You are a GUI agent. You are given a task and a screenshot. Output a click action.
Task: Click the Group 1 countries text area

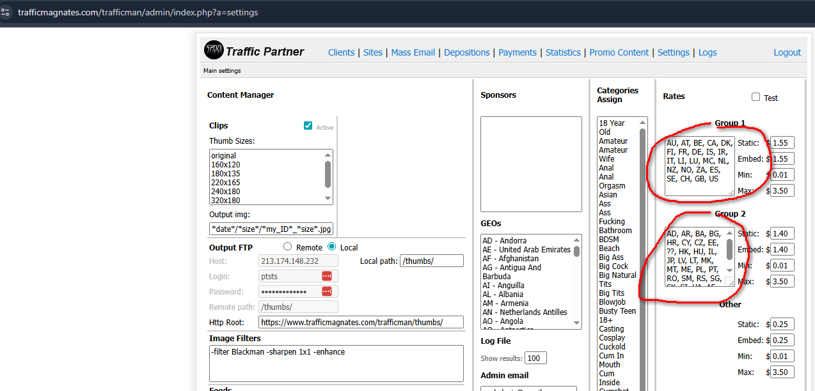tap(700, 166)
